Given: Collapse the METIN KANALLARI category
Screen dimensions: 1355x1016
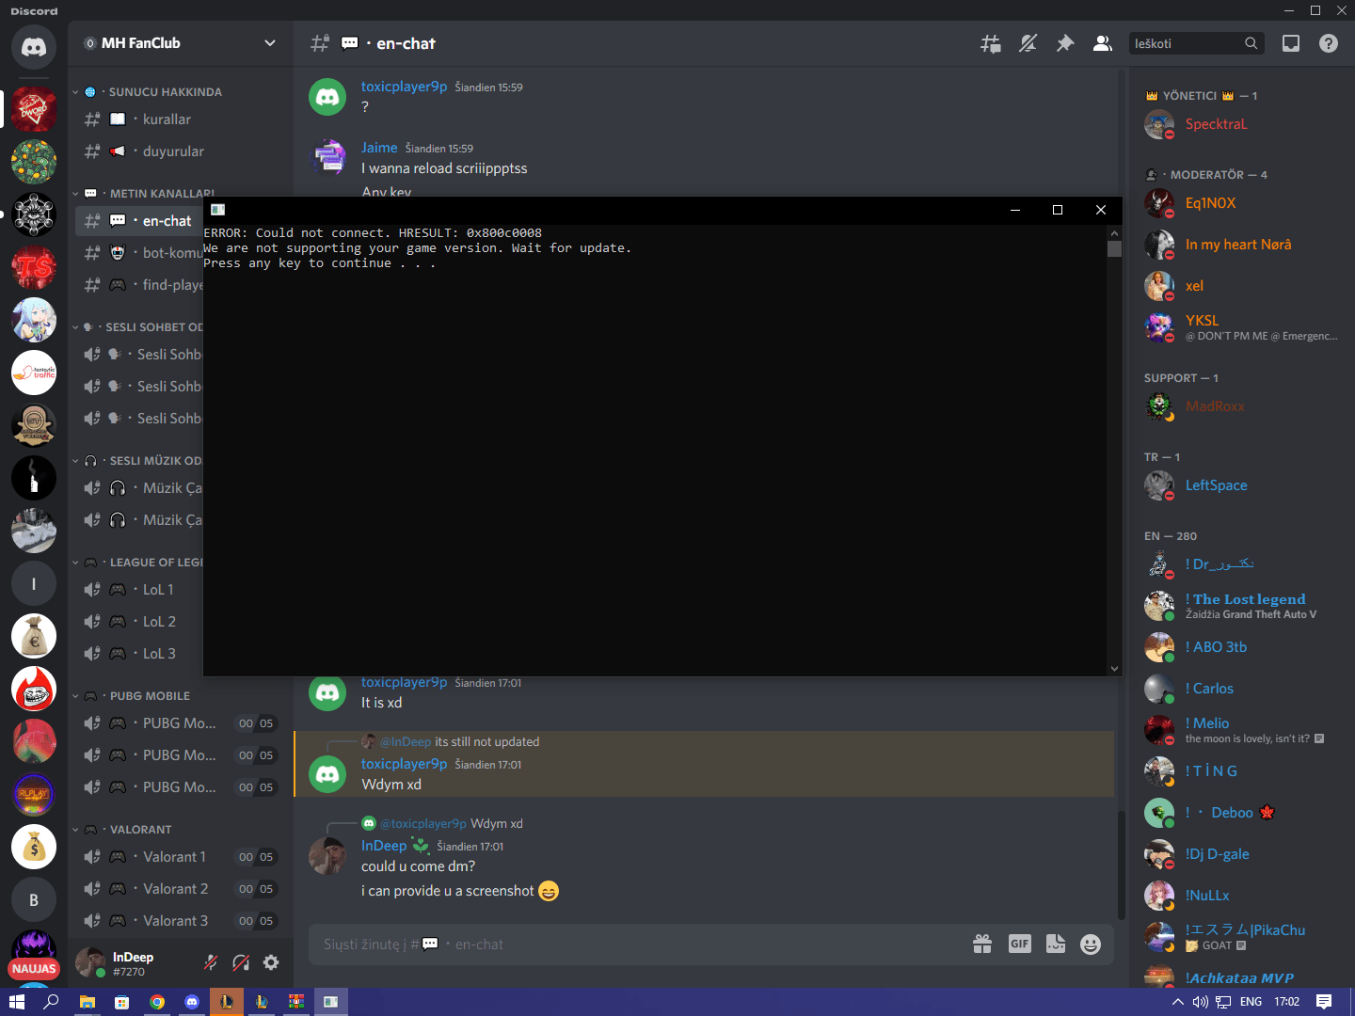Looking at the screenshot, I should pyautogui.click(x=144, y=194).
